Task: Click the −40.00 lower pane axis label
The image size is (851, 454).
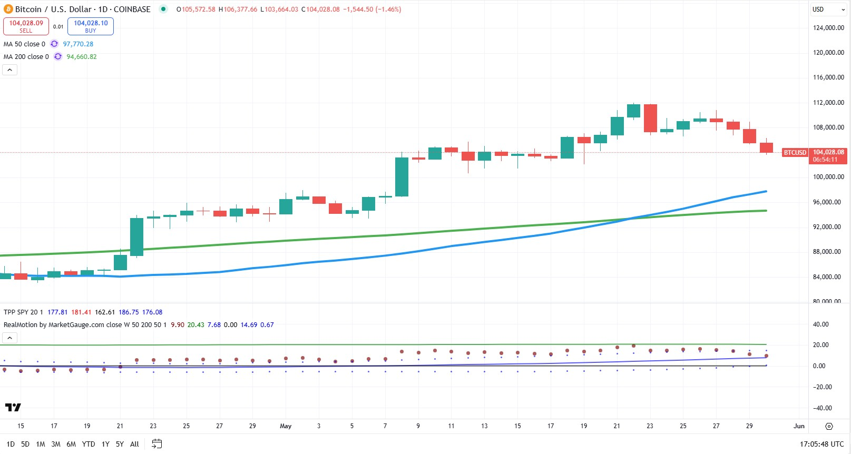Action: click(x=822, y=408)
